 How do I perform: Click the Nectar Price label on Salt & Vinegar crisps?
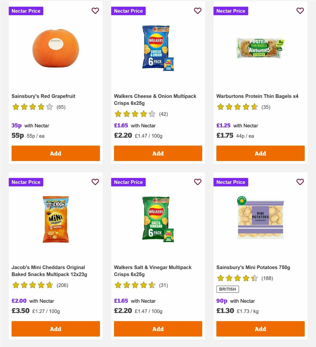coord(128,182)
